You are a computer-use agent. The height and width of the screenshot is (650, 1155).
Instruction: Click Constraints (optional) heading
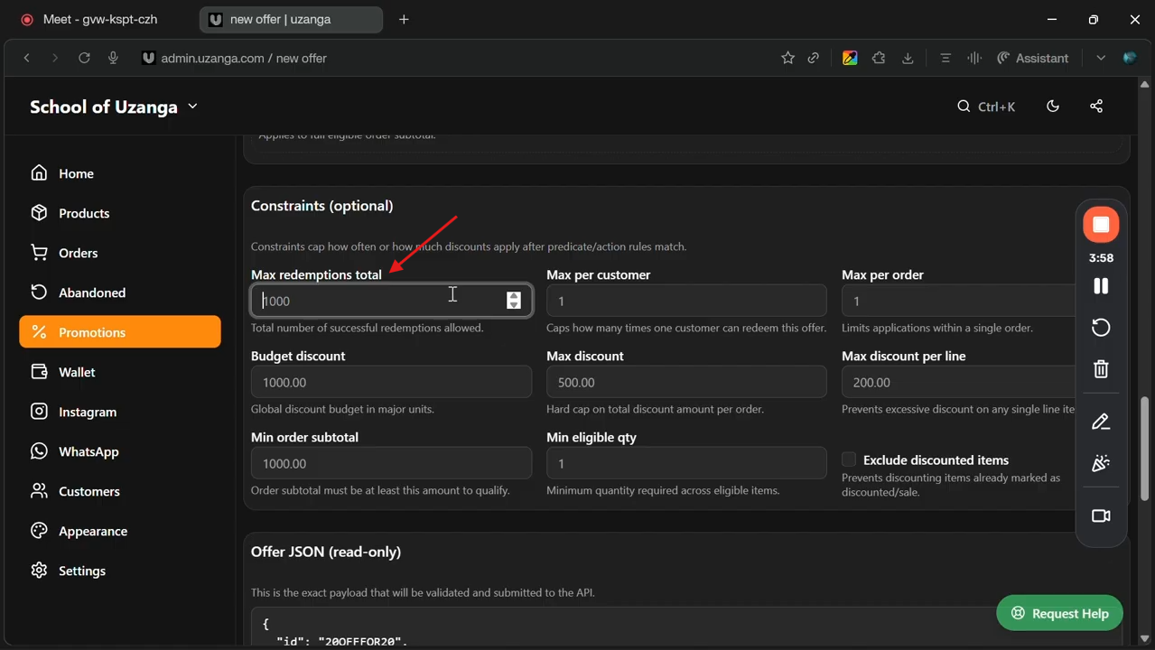(321, 206)
